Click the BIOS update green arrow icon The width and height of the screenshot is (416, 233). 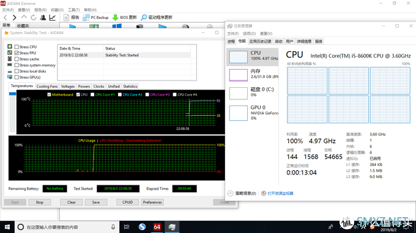coord(116,18)
